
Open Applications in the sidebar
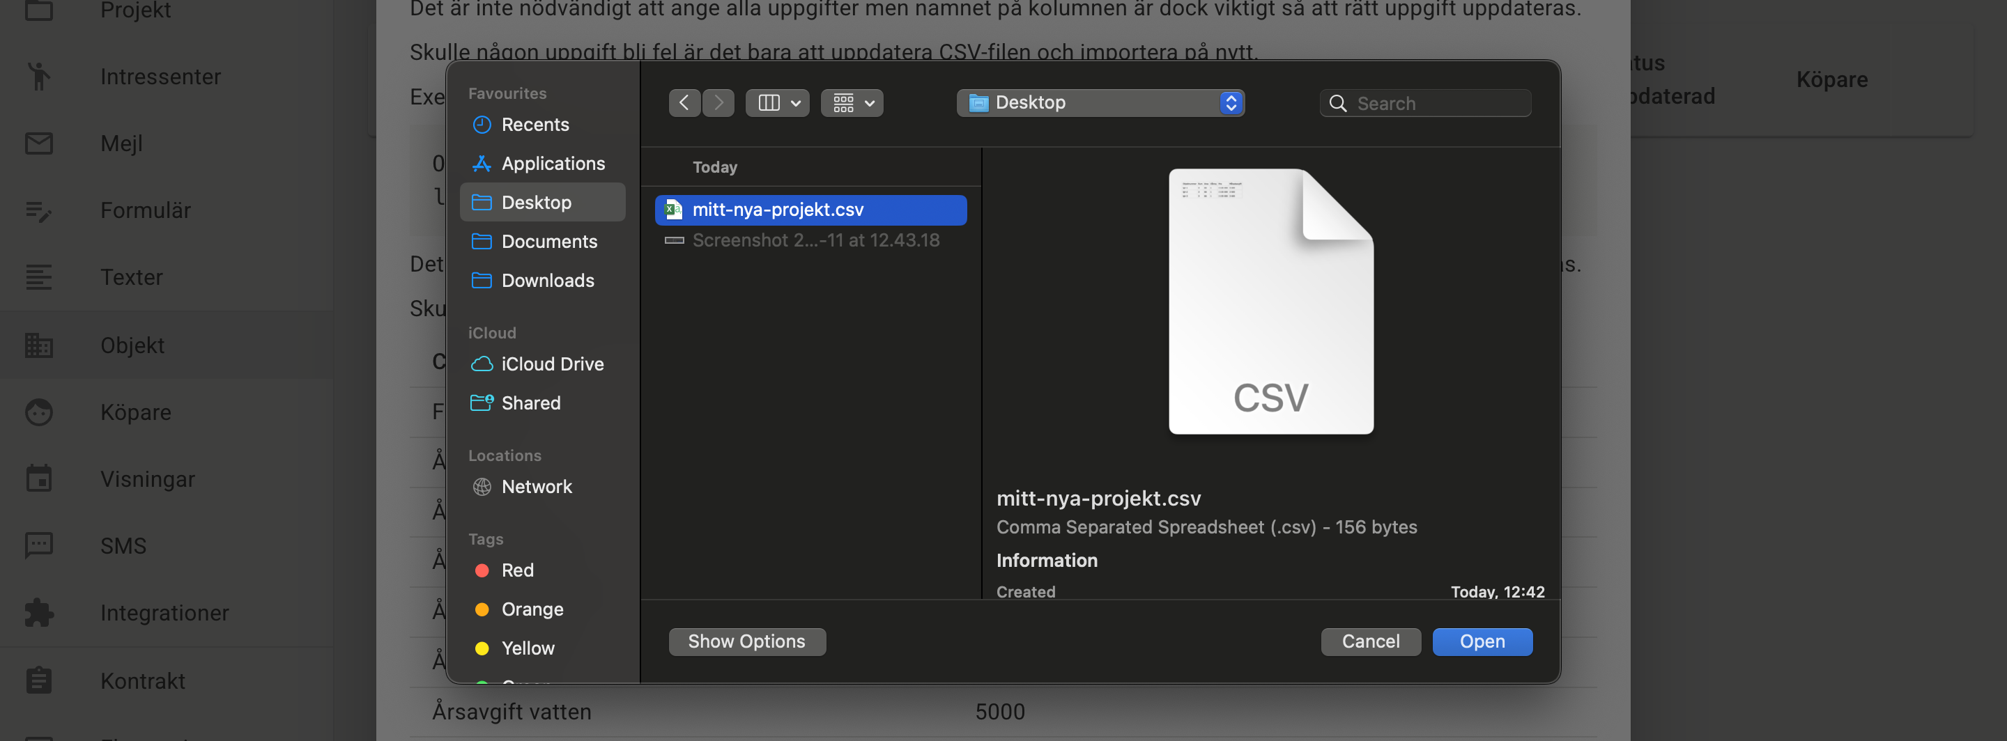point(553,164)
